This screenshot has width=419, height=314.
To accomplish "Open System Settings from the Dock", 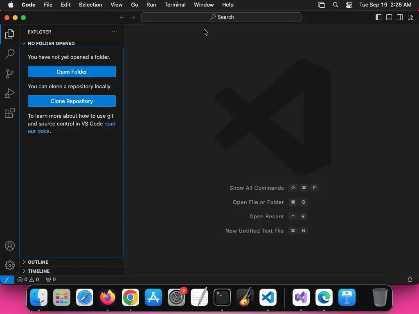I will pyautogui.click(x=176, y=297).
